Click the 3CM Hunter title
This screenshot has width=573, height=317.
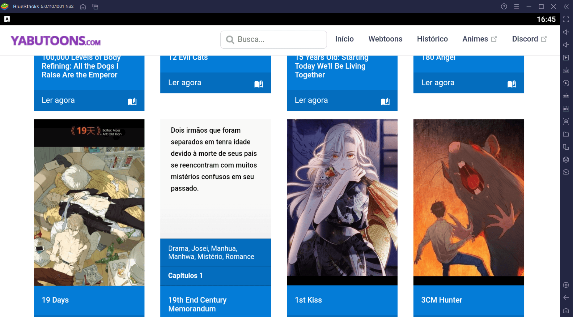(442, 300)
